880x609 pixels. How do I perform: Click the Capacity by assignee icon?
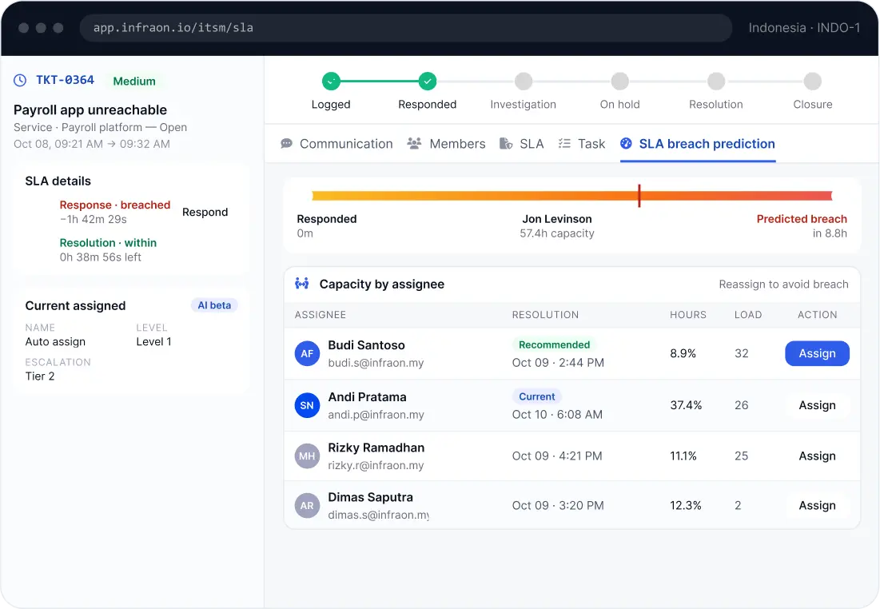(302, 284)
